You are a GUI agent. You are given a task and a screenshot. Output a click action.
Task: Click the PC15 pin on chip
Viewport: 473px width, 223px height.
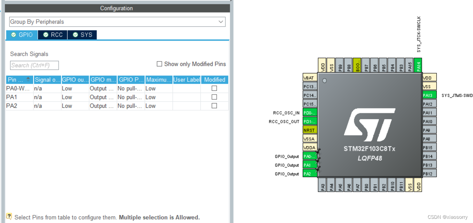(x=310, y=104)
